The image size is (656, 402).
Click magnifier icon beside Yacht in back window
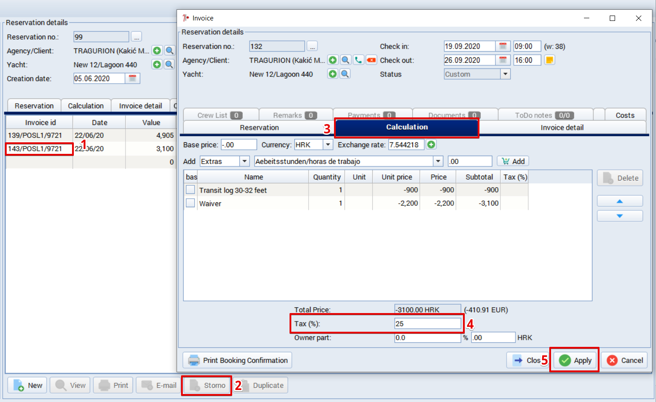point(169,64)
